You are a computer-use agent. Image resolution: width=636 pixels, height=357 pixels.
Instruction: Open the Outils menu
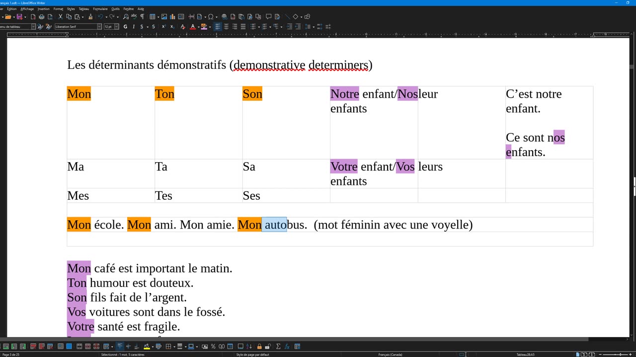tap(115, 9)
